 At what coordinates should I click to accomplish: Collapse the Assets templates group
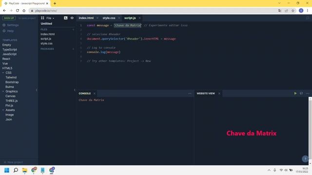click(x=3, y=110)
